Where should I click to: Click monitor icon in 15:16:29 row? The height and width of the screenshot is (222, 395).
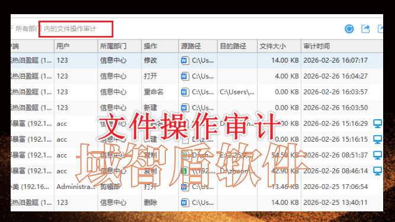pos(377,123)
